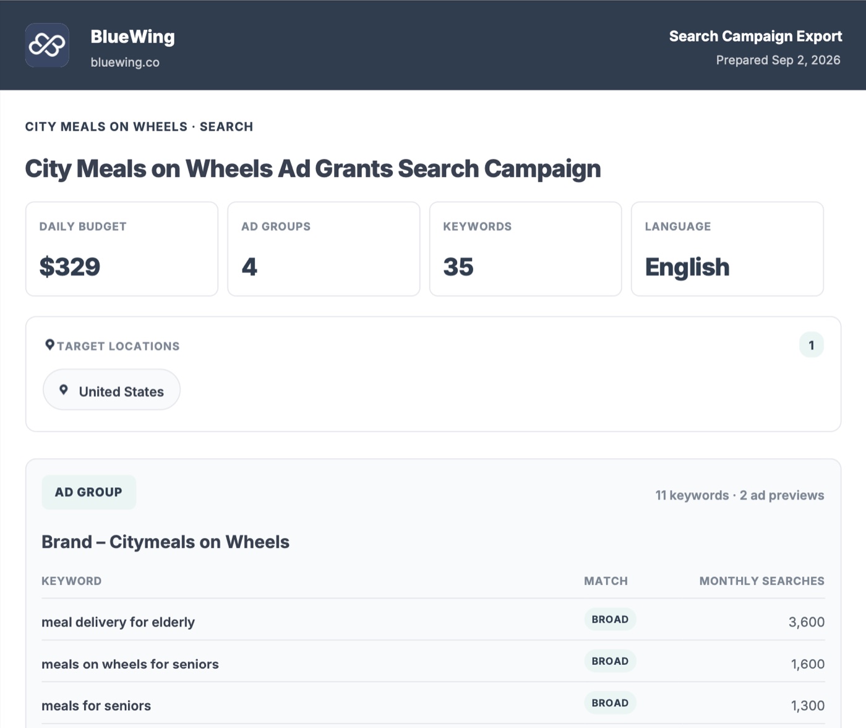Click the BROAD tag for meals on wheels for seniors
The image size is (866, 728).
point(610,661)
